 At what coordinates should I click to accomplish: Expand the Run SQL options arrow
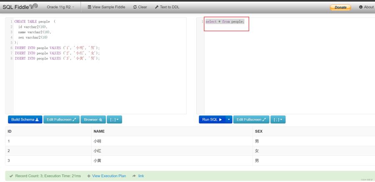(x=229, y=120)
